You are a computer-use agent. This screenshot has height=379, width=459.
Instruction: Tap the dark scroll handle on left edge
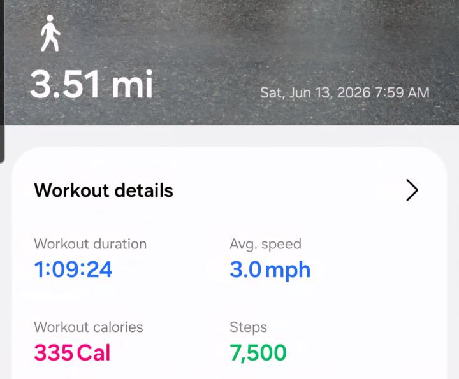coord(2,81)
